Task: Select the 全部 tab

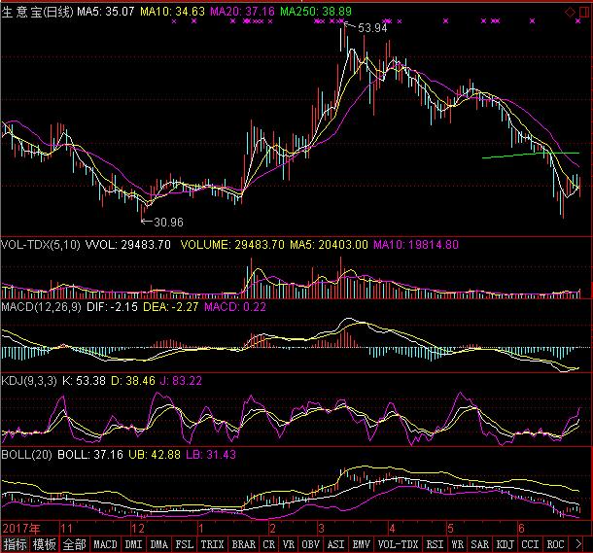Action: click(x=75, y=544)
